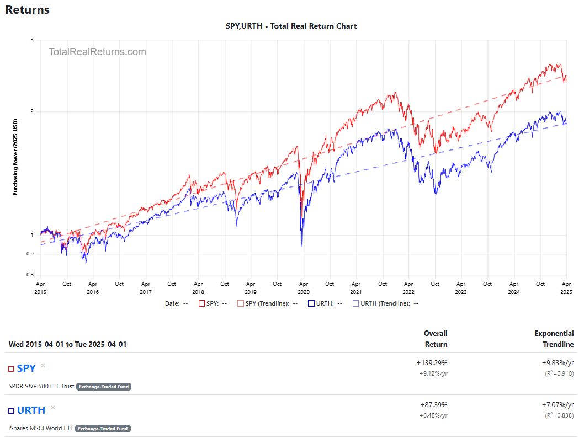Click the SPY (Trendline) legend square
The width and height of the screenshot is (584, 438).
point(242,303)
